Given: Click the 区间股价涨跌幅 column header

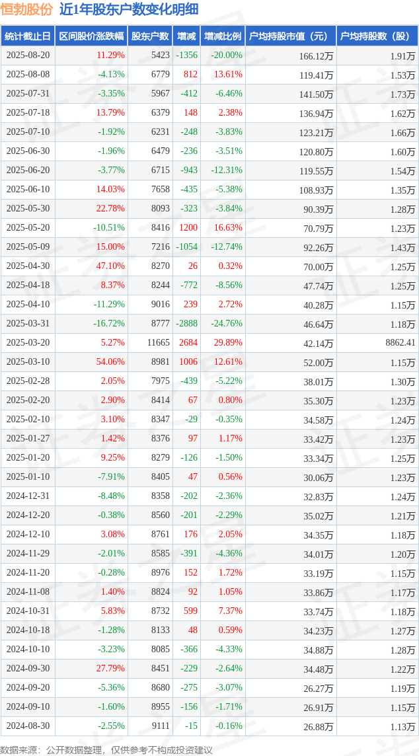Looking at the screenshot, I should click(92, 36).
